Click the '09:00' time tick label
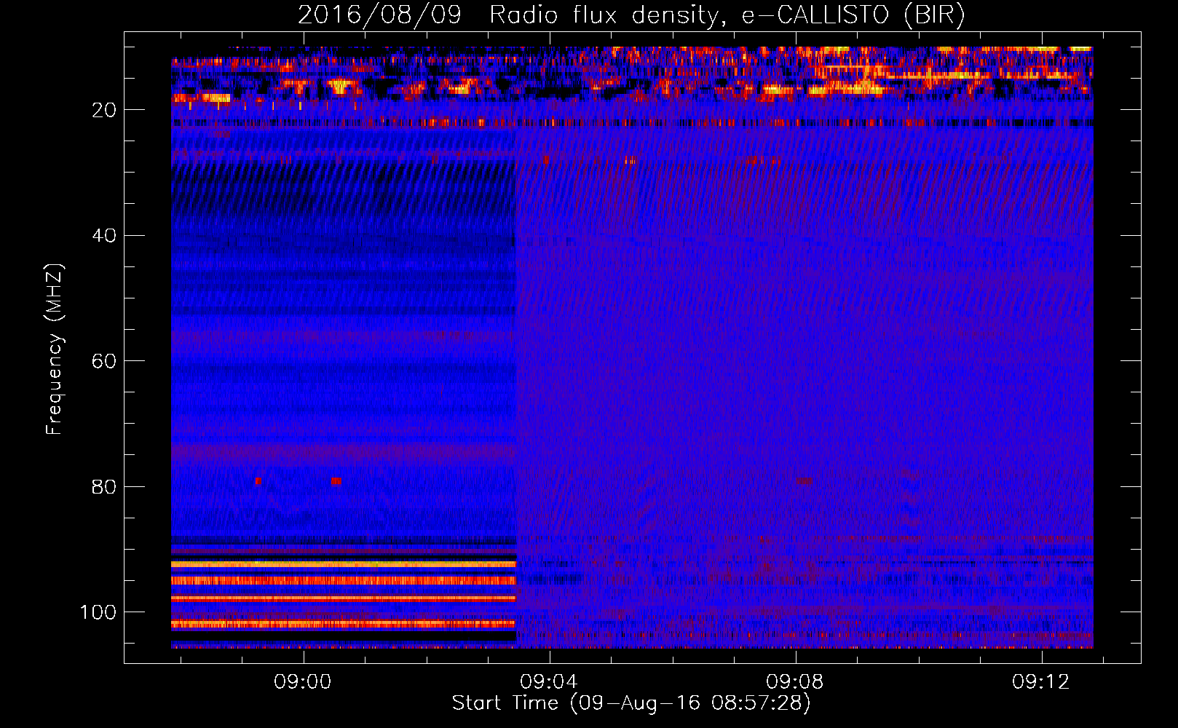Viewport: 1178px width, 728px height. pos(302,682)
